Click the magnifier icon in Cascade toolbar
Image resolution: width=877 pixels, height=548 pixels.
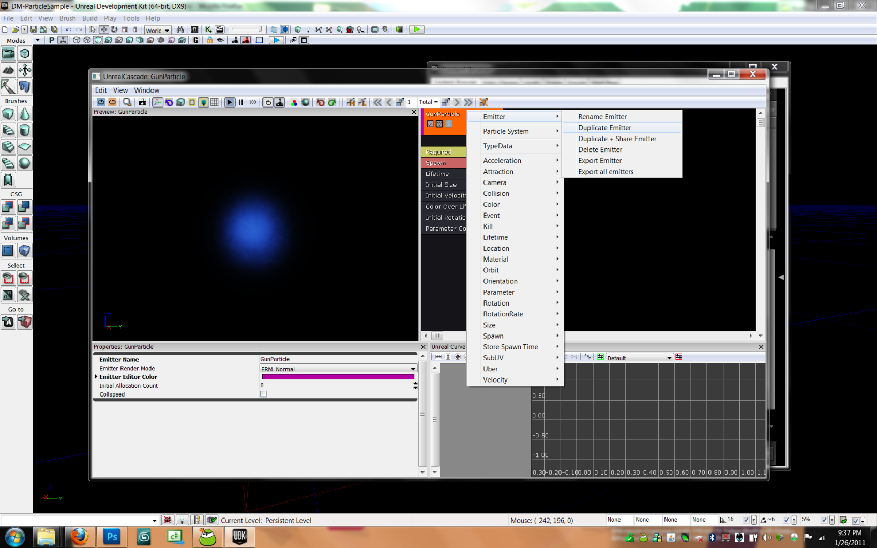tap(127, 102)
